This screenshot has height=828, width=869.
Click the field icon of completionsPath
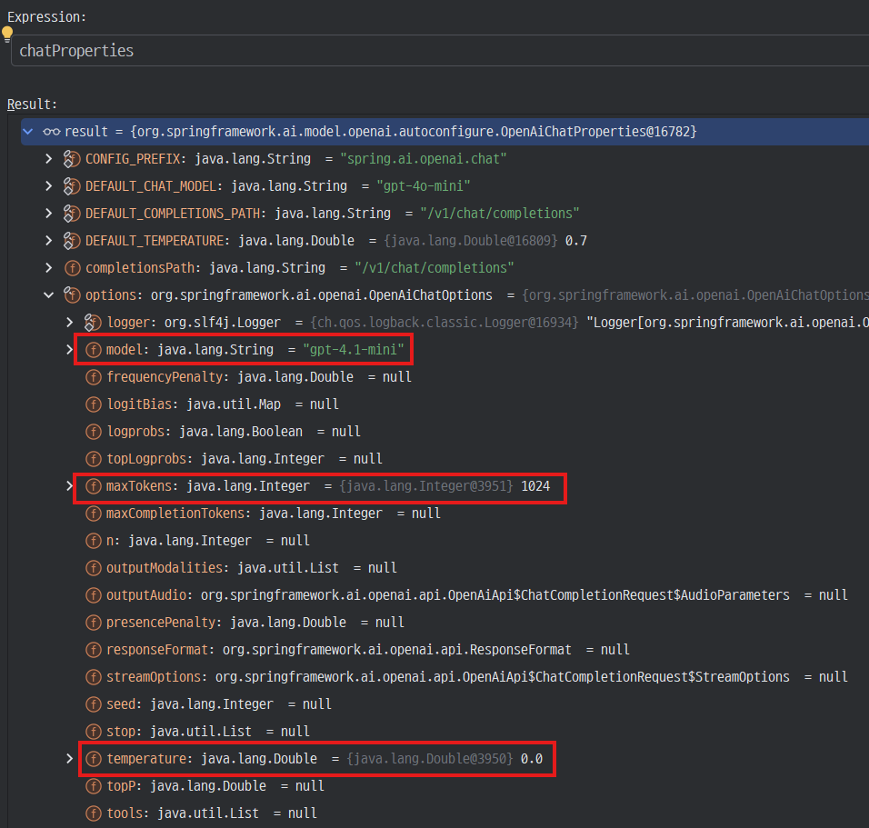(72, 268)
